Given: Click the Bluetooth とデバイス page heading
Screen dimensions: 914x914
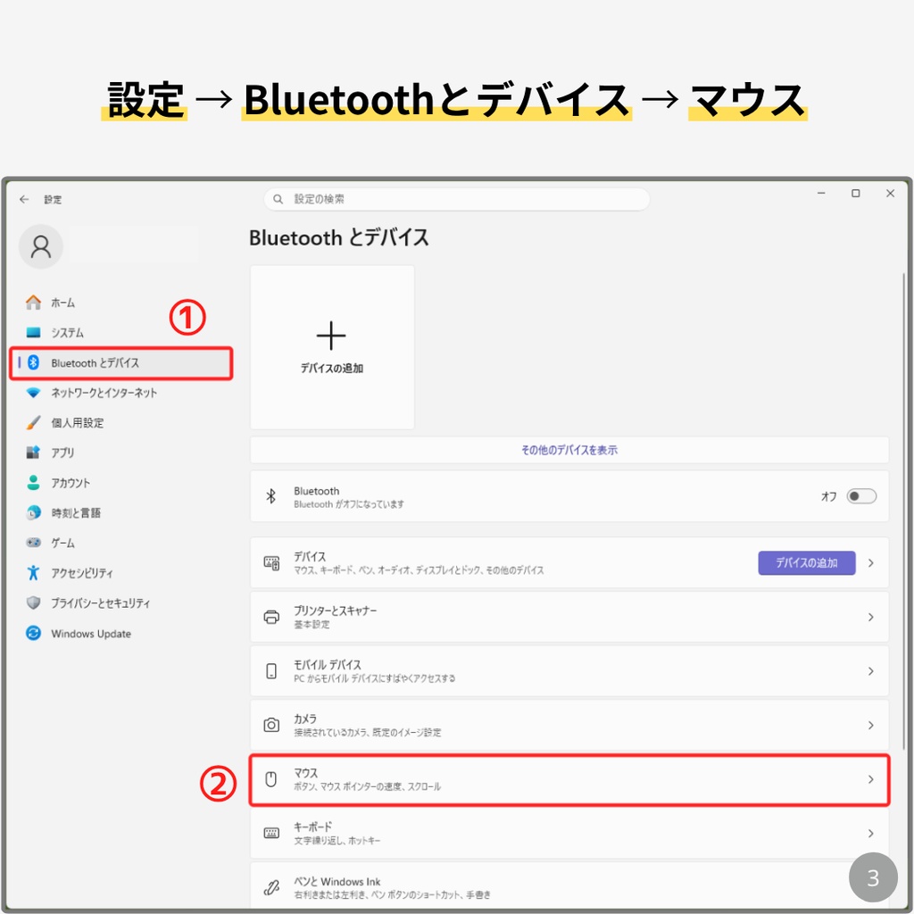Looking at the screenshot, I should click(x=338, y=237).
